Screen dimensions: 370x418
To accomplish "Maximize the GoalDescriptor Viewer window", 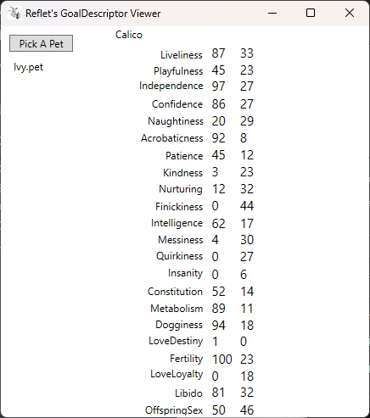I will click(311, 13).
